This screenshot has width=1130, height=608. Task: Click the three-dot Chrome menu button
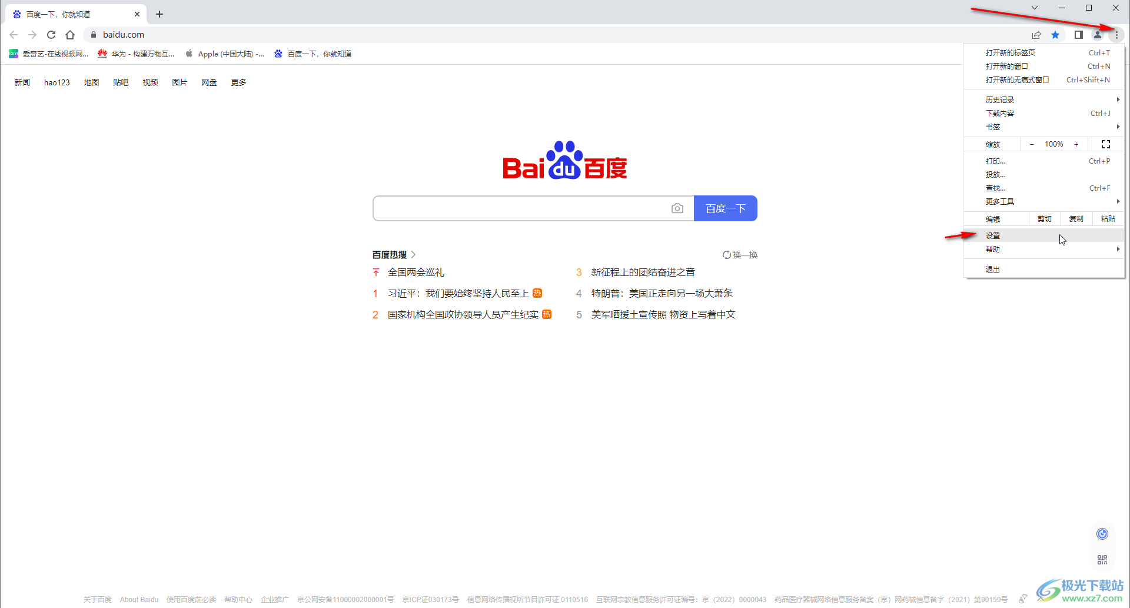pos(1116,35)
